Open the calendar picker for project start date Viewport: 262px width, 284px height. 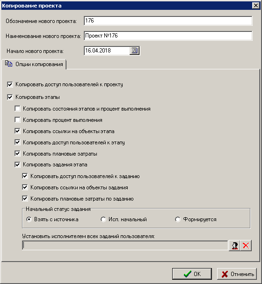pyautogui.click(x=134, y=51)
